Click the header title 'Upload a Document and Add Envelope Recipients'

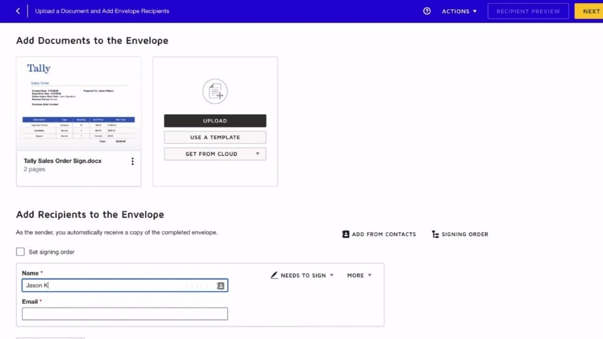coord(102,11)
